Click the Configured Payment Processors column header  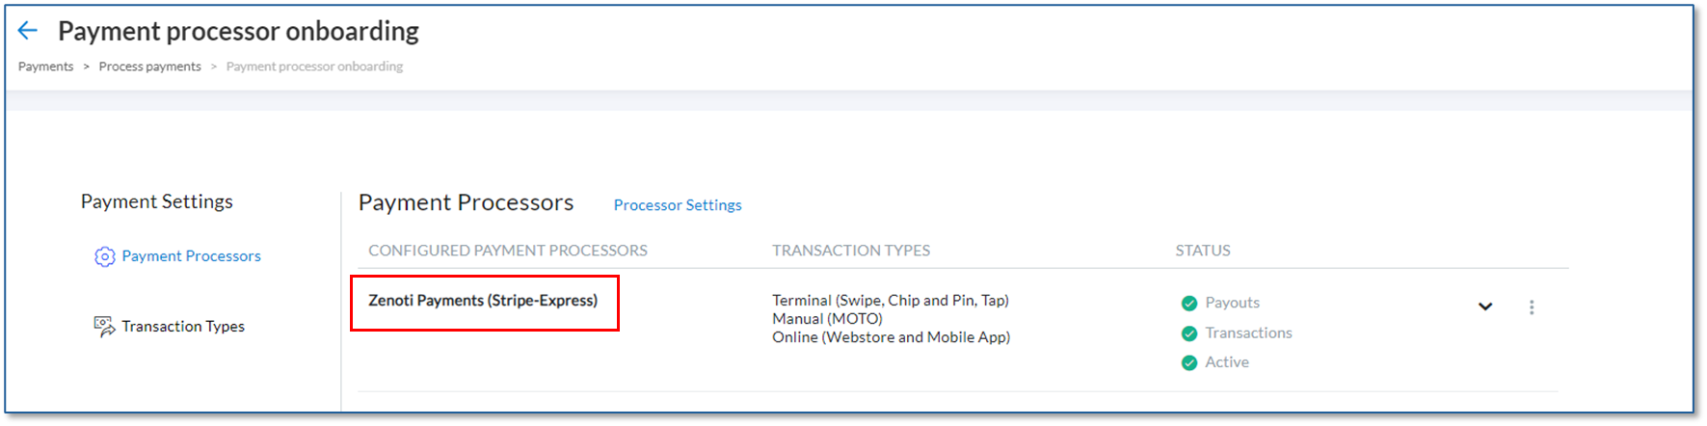pyautogui.click(x=508, y=251)
